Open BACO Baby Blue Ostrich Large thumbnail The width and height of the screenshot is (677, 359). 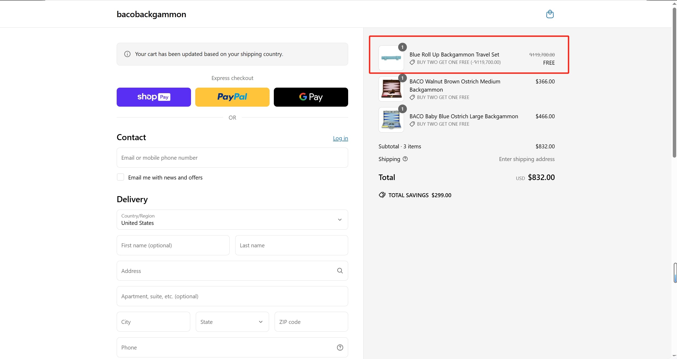(391, 120)
